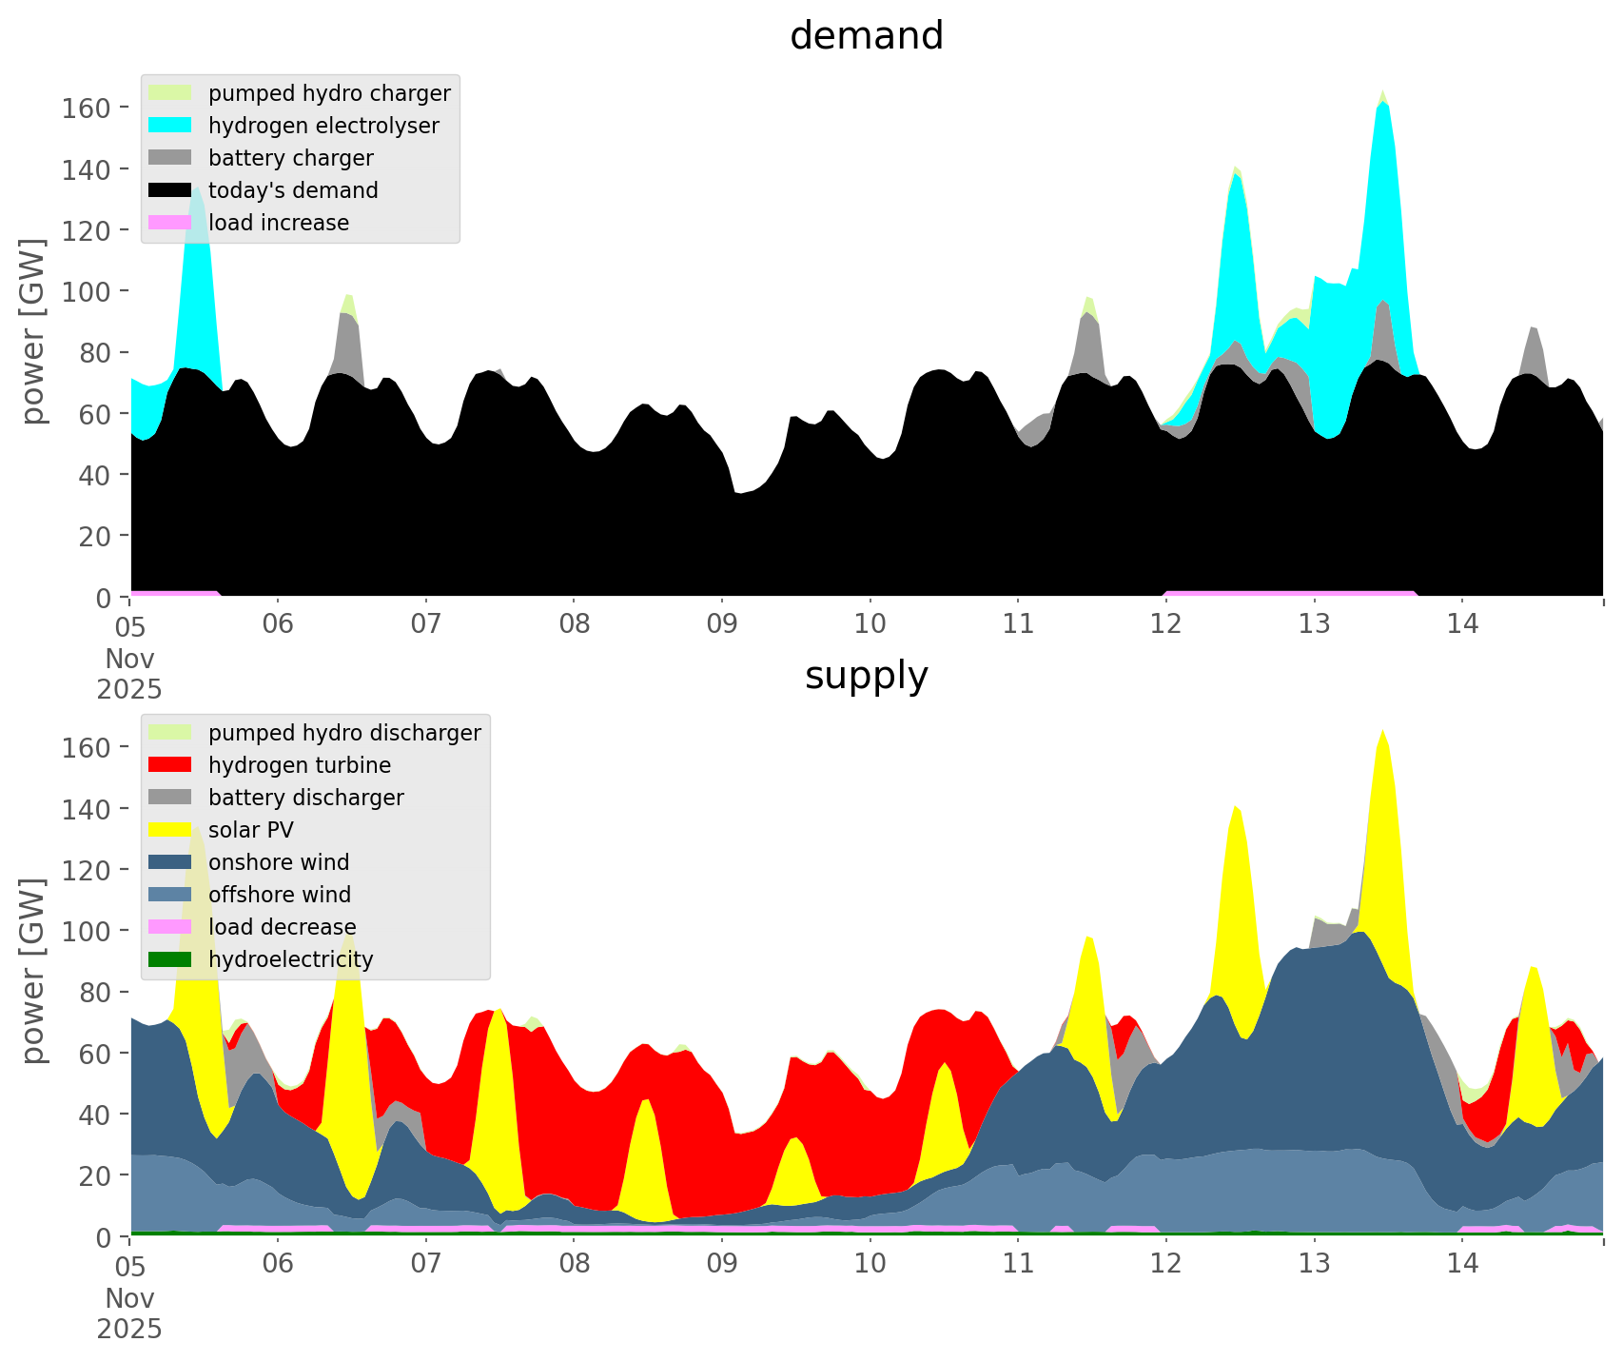Select the 100 y-axis tick on supply chart

(x=87, y=931)
